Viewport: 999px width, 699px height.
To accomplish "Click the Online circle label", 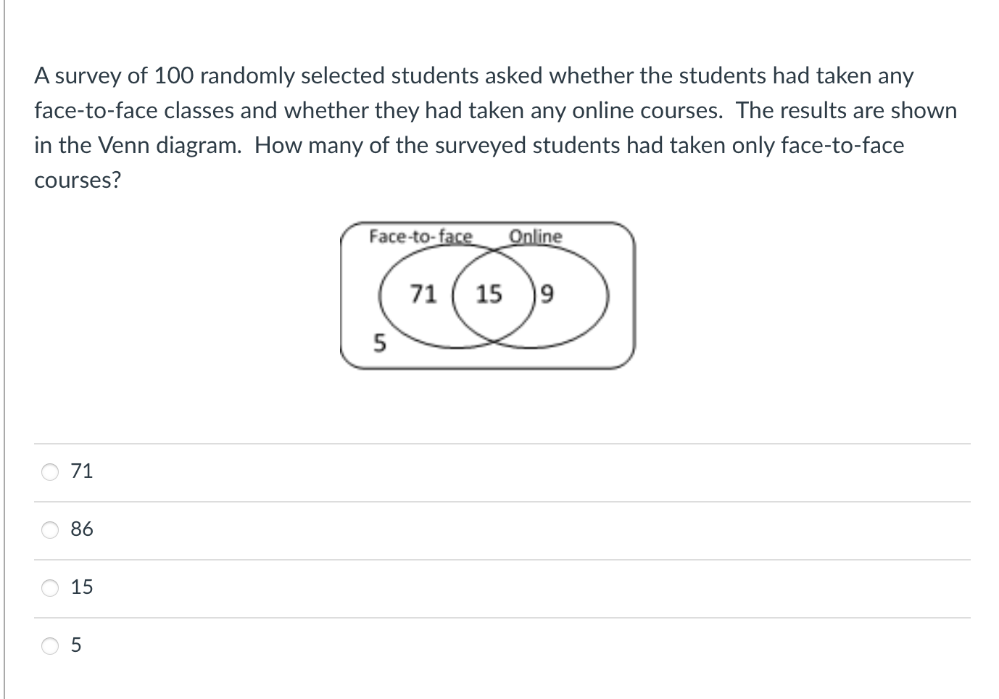I will tap(536, 236).
